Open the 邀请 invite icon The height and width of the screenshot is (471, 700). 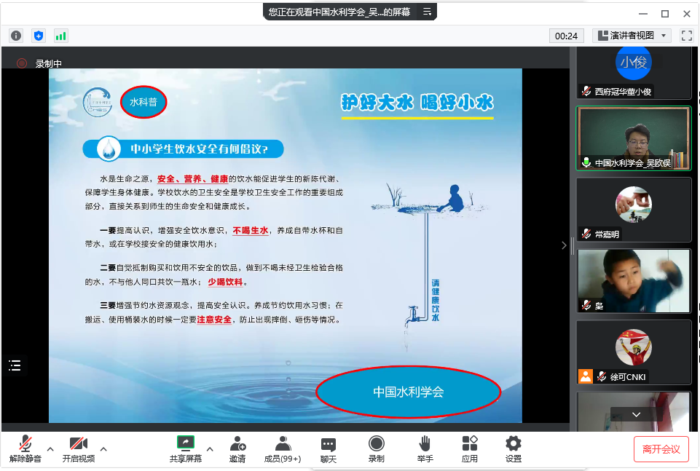pyautogui.click(x=237, y=448)
